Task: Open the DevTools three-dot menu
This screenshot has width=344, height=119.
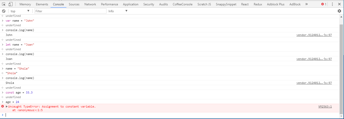Action: tap(332, 4)
